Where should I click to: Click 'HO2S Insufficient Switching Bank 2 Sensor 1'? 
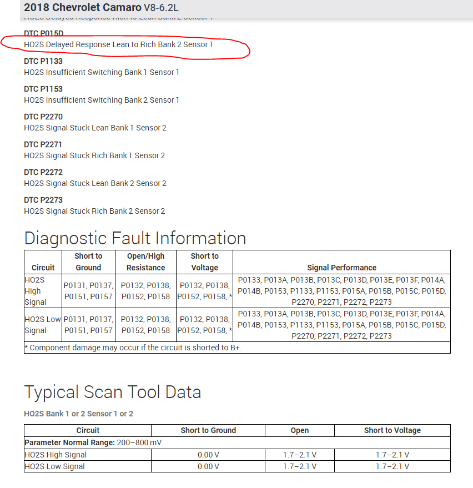(x=102, y=100)
